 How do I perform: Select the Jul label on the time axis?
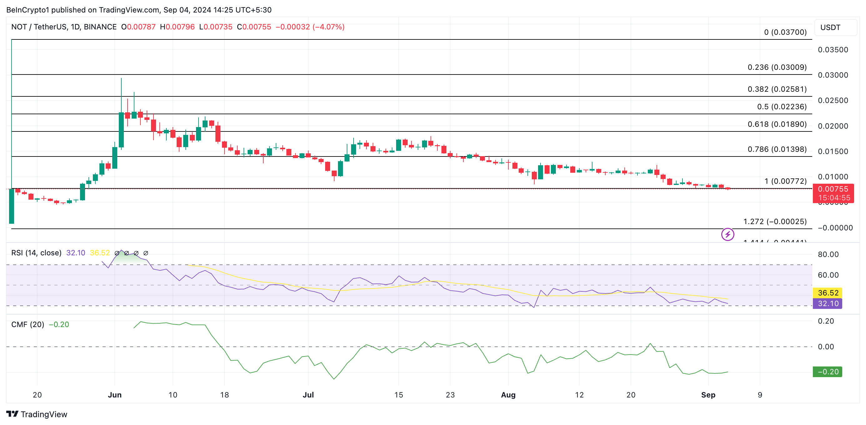(309, 395)
